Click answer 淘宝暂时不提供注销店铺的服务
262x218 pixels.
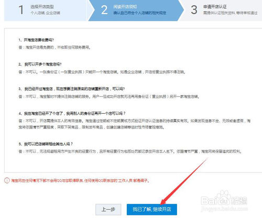109,96
